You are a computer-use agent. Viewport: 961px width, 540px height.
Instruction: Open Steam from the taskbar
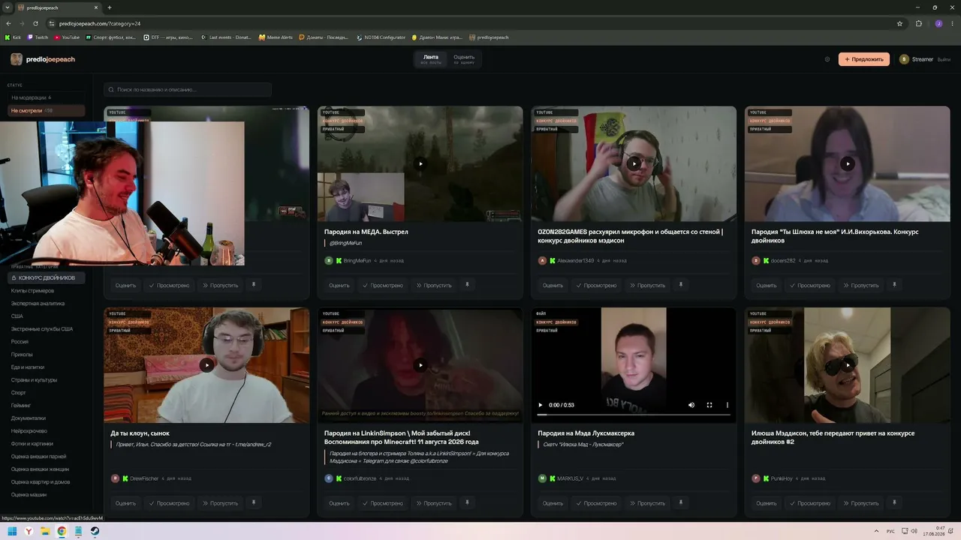tap(95, 531)
